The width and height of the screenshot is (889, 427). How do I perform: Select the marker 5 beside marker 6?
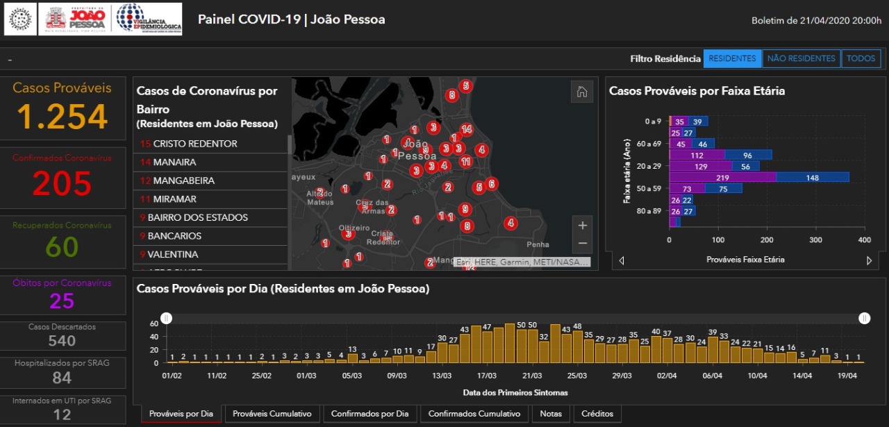tap(478, 187)
